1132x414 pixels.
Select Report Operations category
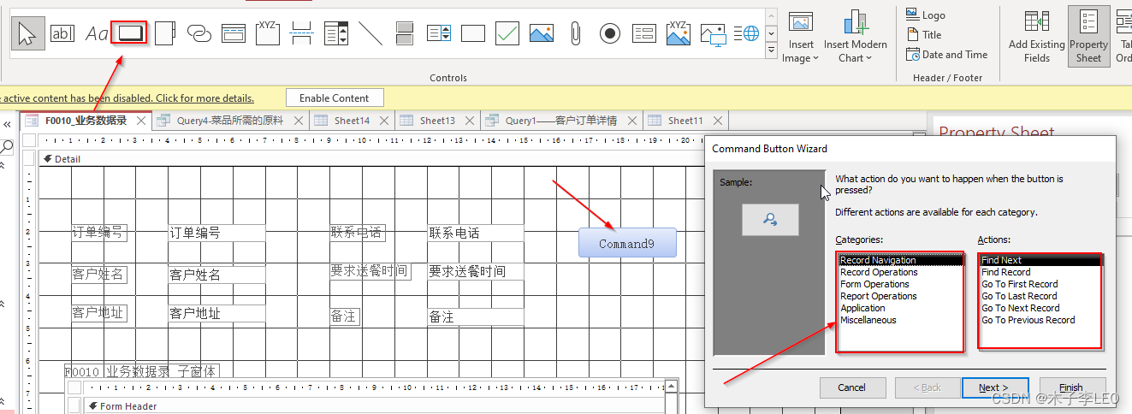coord(900,296)
